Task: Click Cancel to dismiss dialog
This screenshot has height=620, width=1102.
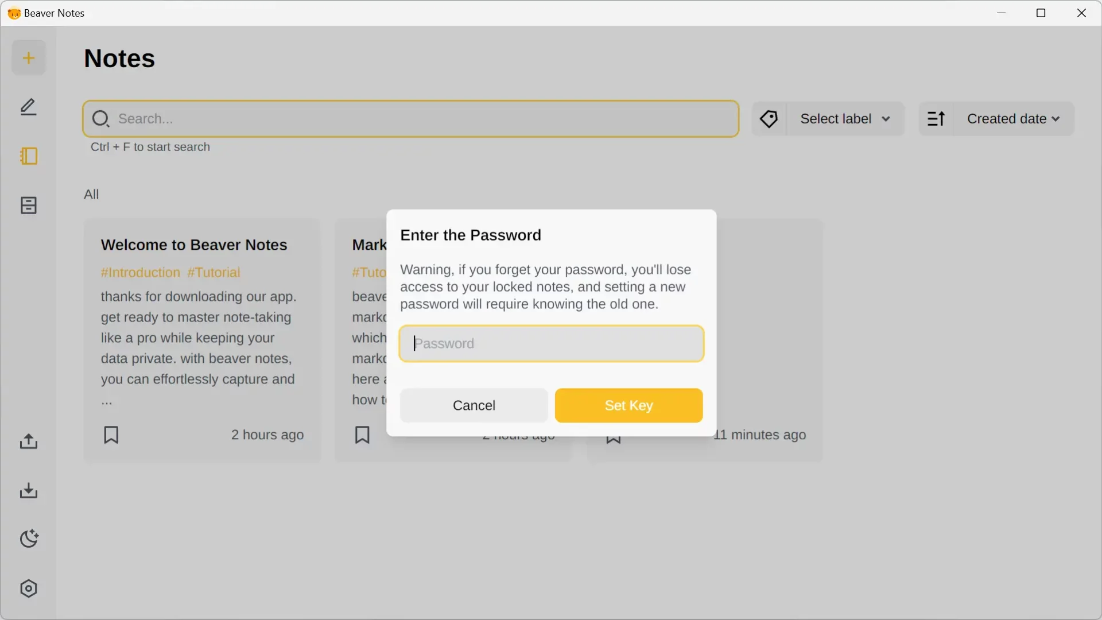Action: [x=474, y=405]
